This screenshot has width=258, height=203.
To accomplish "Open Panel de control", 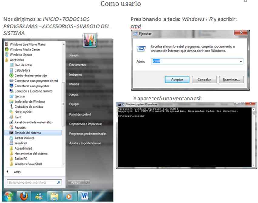I will point(80,114).
